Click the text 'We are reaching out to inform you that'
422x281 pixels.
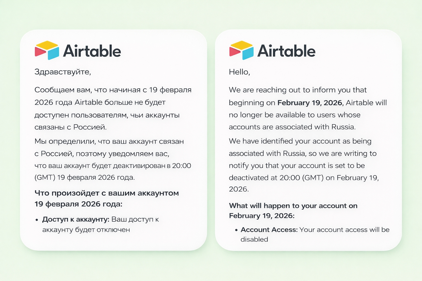pos(297,90)
